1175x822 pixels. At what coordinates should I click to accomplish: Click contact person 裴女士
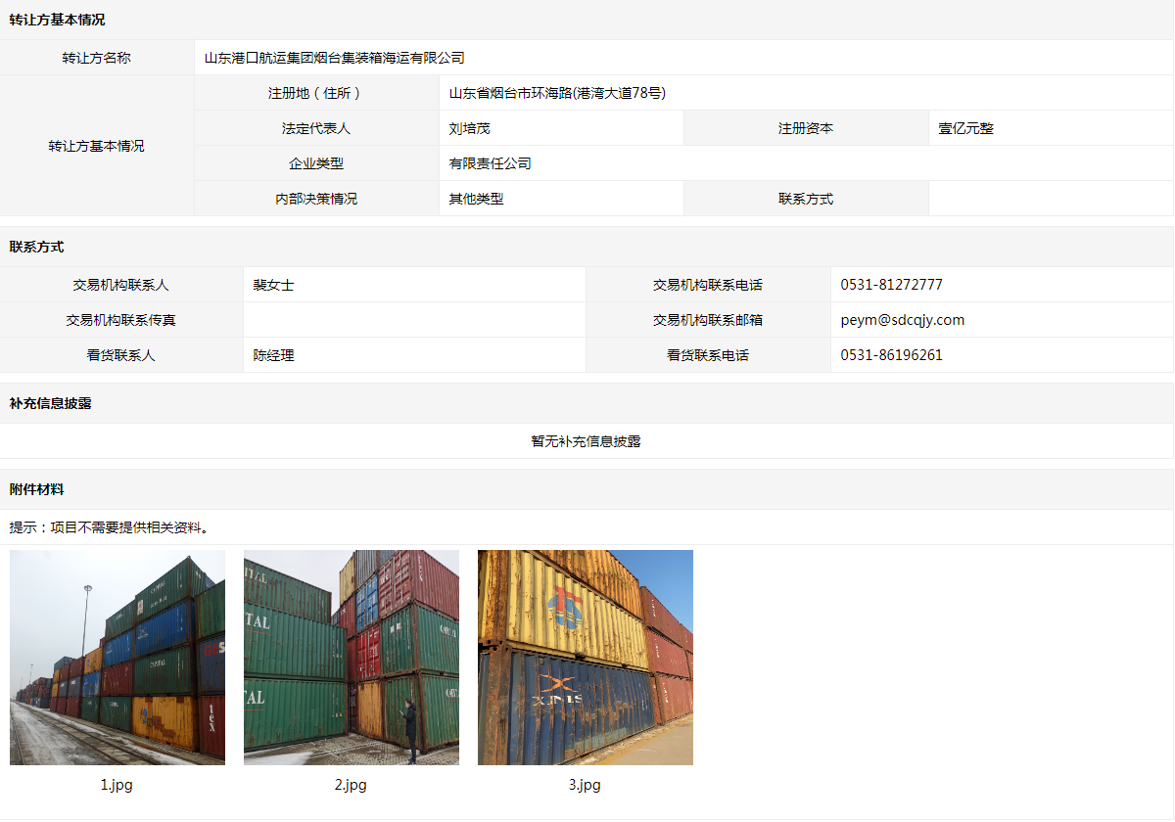pos(274,285)
